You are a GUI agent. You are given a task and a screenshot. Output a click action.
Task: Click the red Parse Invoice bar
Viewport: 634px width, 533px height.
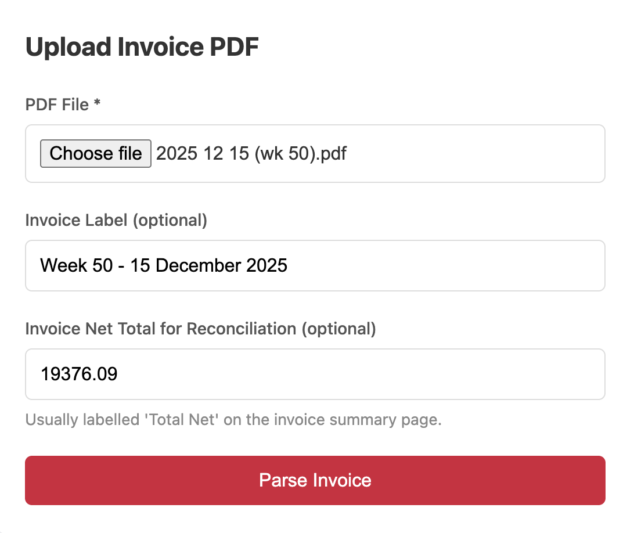coord(315,480)
